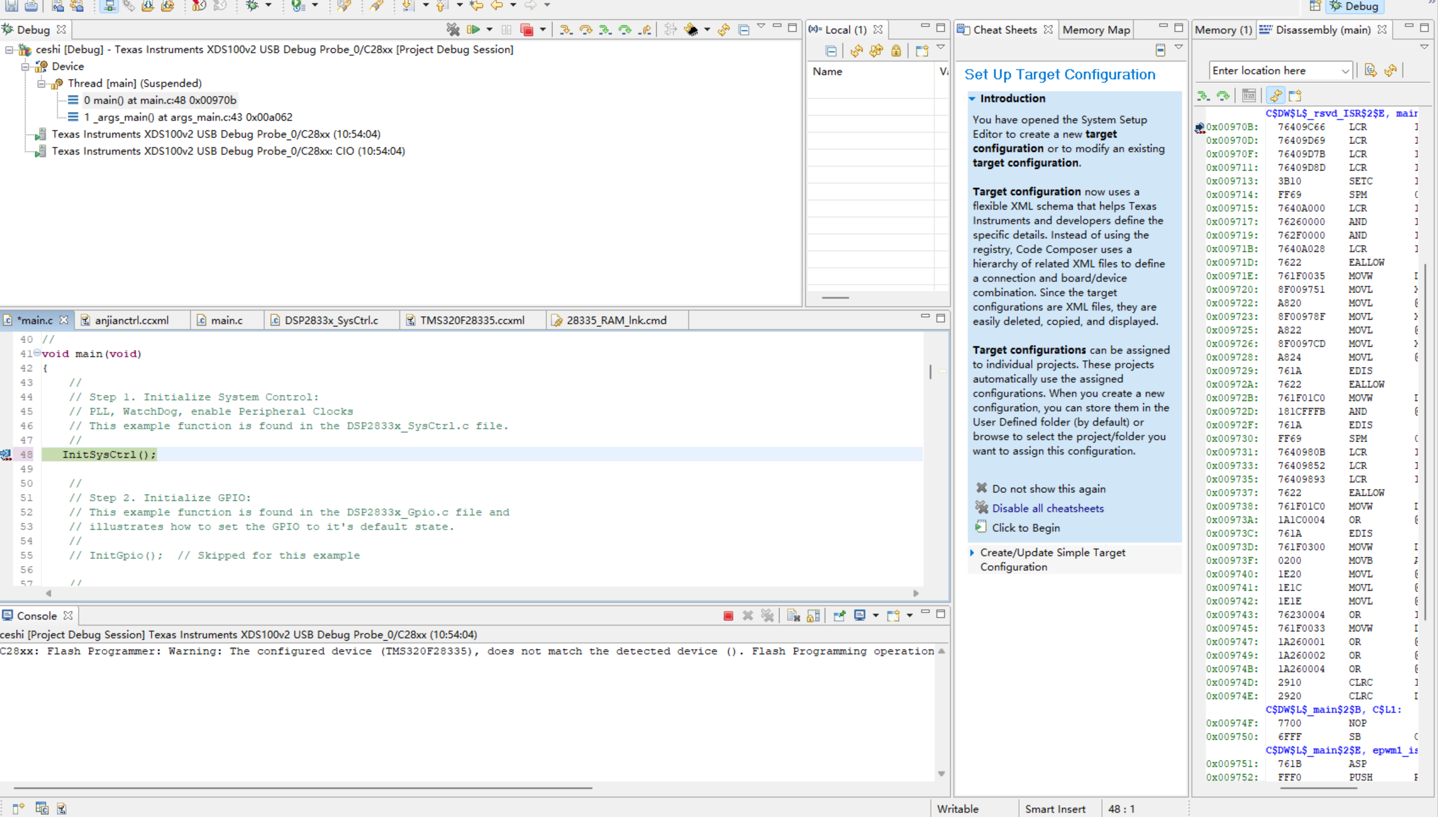This screenshot has width=1438, height=817.
Task: Click Collapse All icon in Local view
Action: pyautogui.click(x=831, y=51)
